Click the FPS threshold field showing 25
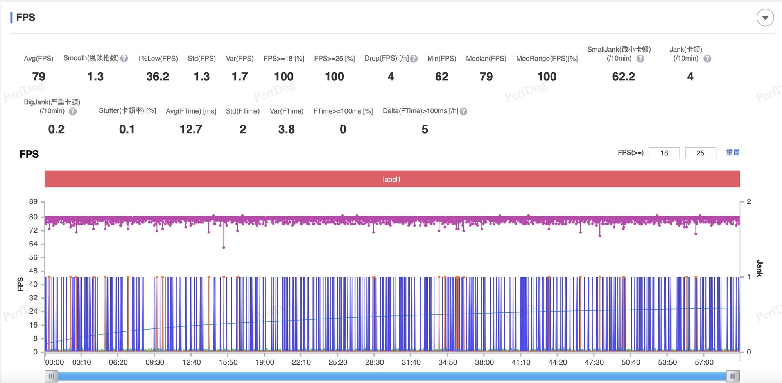782x383 pixels. coord(700,153)
